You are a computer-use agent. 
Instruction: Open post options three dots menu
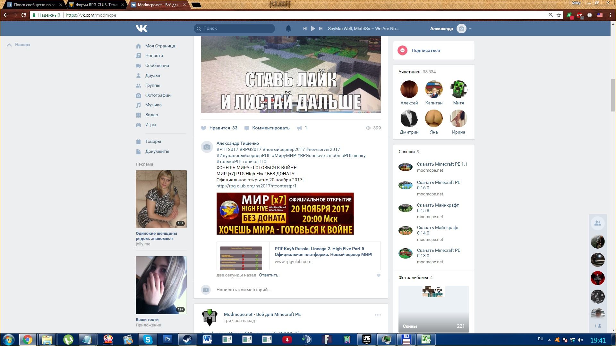(378, 315)
